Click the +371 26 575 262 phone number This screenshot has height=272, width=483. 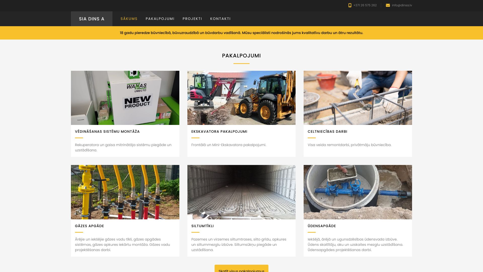click(x=365, y=5)
